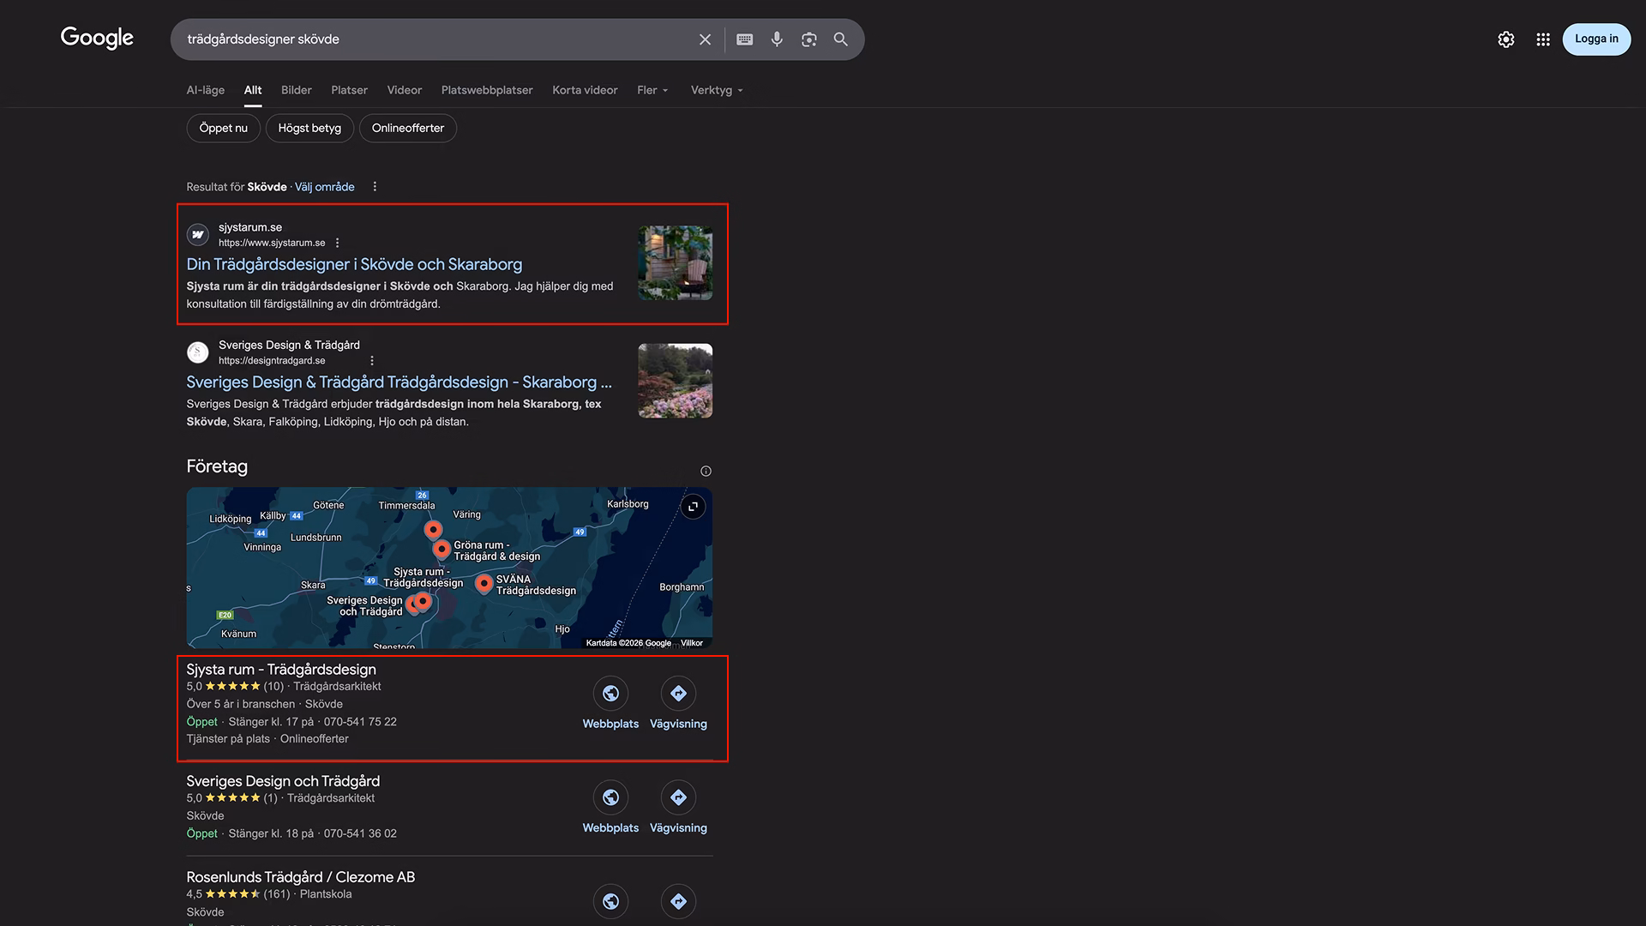Switch to the AI-läge tab

coord(206,90)
